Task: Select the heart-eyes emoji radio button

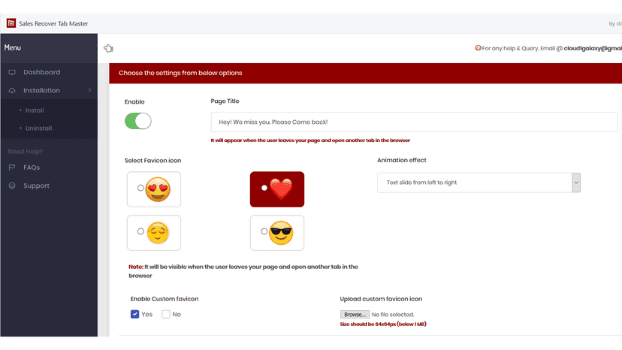Action: [140, 188]
